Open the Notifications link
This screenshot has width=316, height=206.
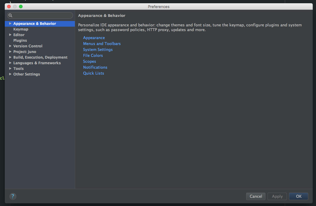tap(95, 67)
